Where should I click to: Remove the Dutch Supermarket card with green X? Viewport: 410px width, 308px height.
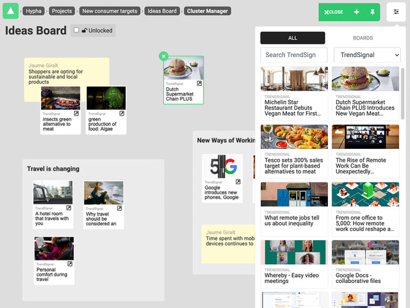[x=164, y=56]
